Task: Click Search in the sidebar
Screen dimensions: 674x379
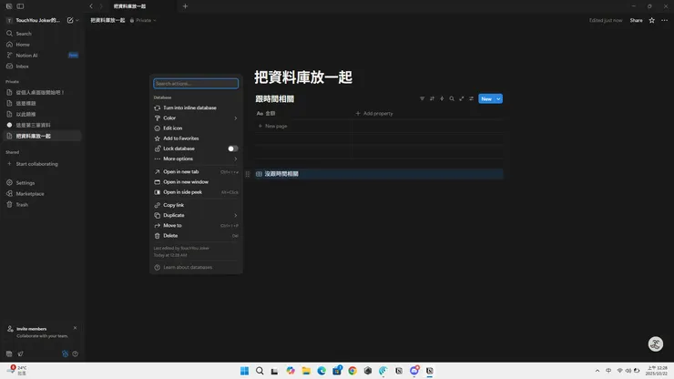Action: (41, 34)
